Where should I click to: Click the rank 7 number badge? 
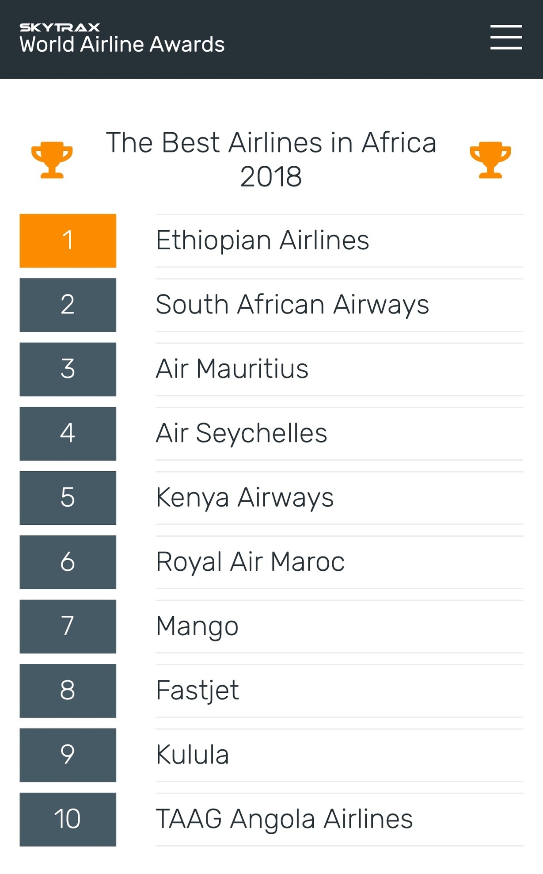click(68, 626)
